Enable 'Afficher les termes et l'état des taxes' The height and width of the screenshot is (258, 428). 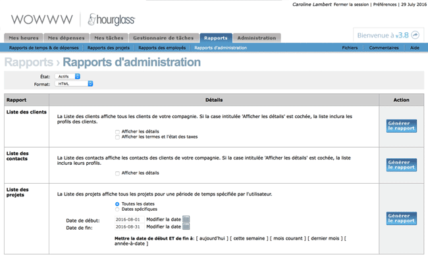point(117,137)
